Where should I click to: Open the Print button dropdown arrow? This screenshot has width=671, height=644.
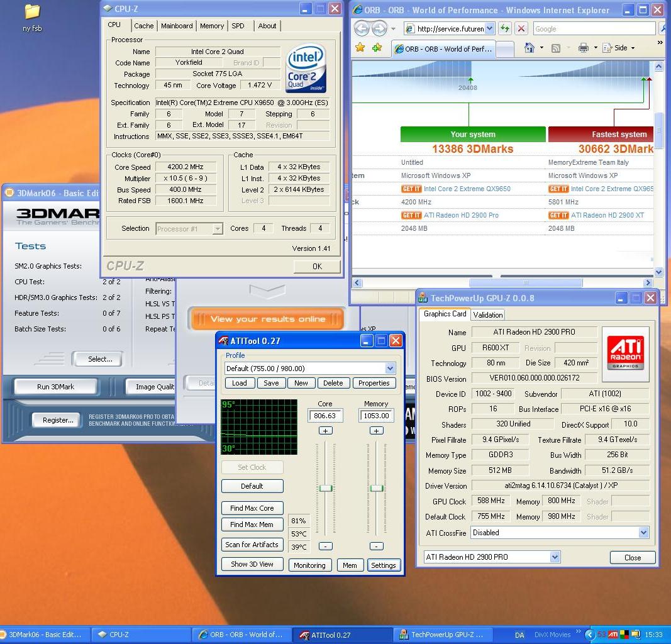click(596, 48)
